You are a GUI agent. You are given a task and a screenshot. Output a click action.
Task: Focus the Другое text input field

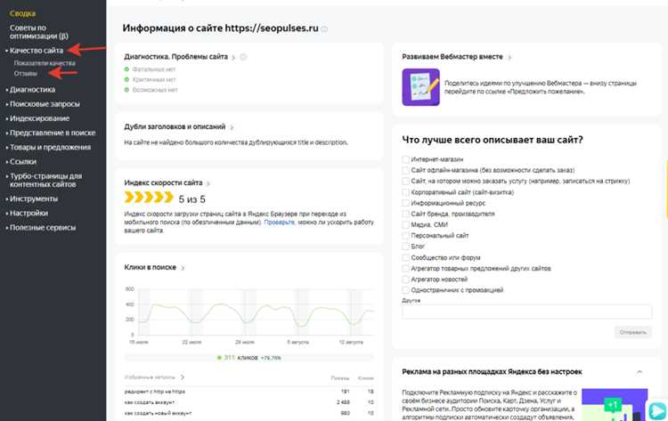click(x=526, y=312)
